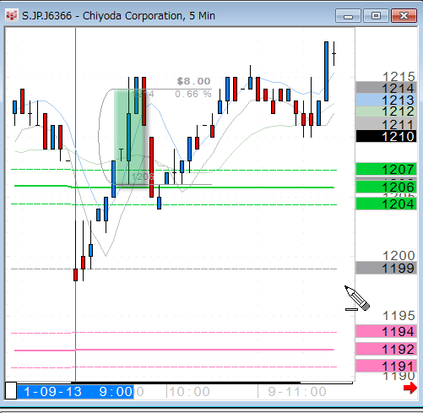Click the green shaded measurement rectangle
The image size is (423, 413).
[x=129, y=137]
